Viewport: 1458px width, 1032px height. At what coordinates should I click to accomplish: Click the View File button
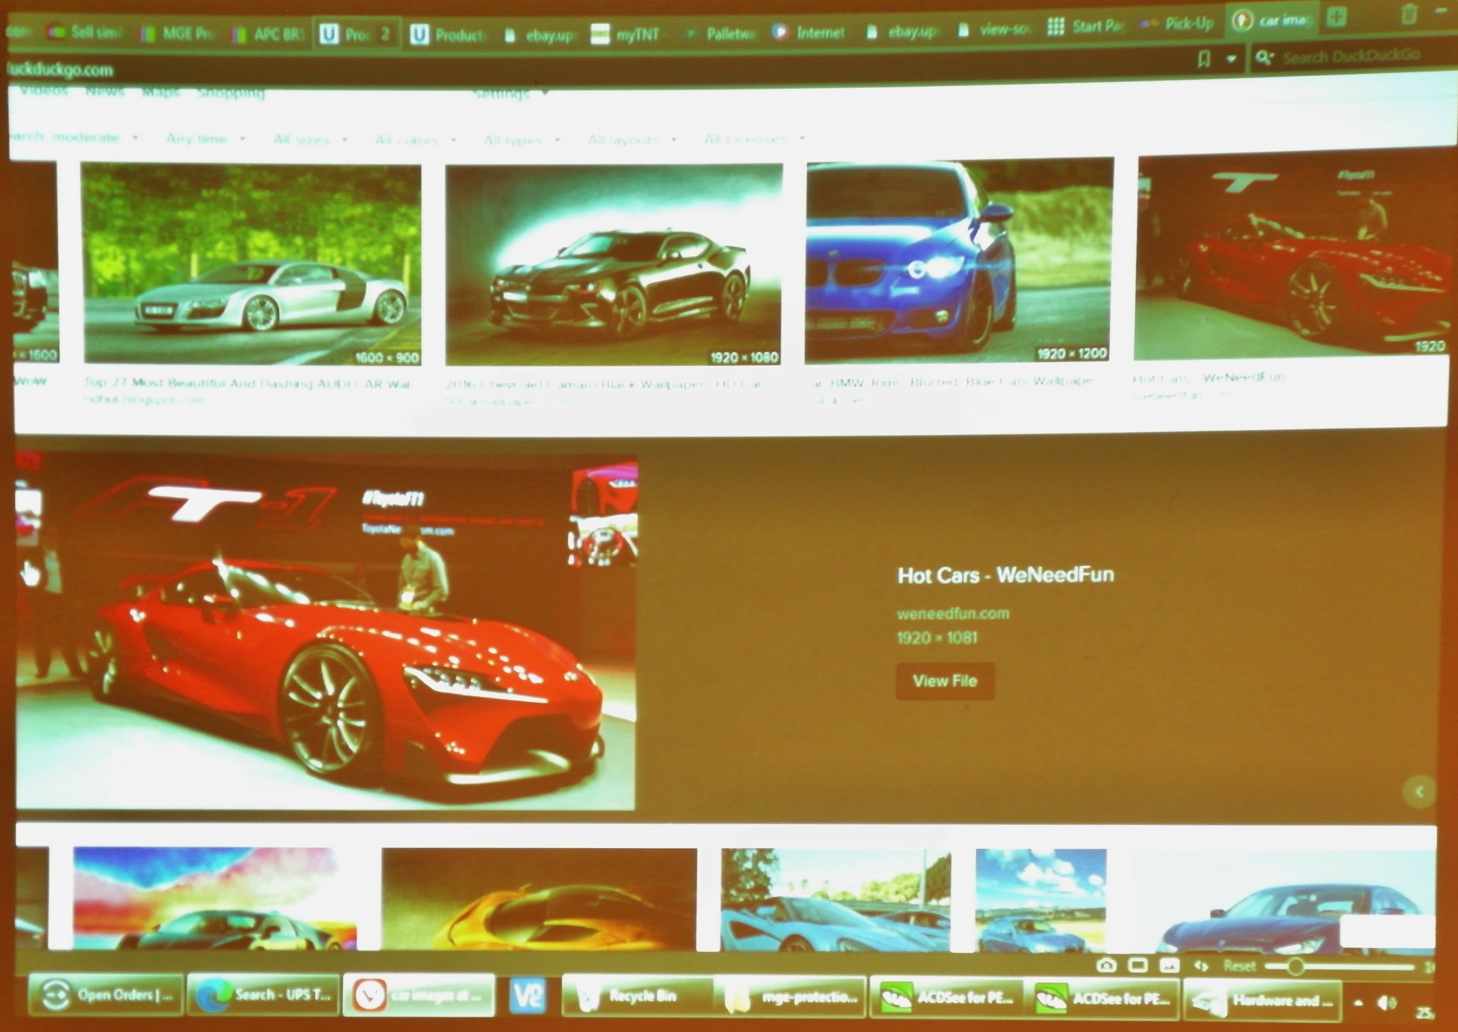click(945, 681)
